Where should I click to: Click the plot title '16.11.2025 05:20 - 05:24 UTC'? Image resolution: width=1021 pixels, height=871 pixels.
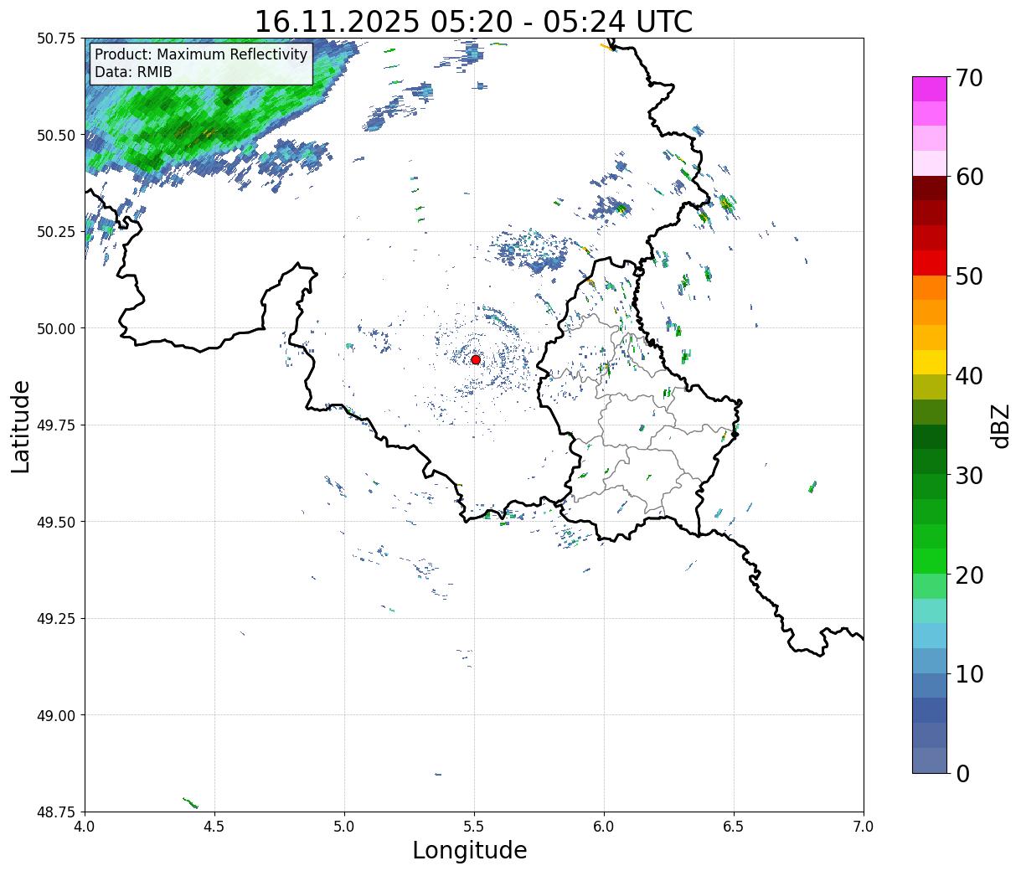pyautogui.click(x=473, y=21)
